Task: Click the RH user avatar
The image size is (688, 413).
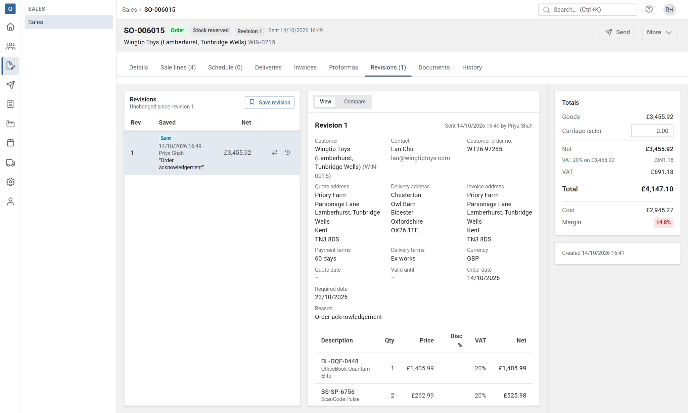Action: 669,9
